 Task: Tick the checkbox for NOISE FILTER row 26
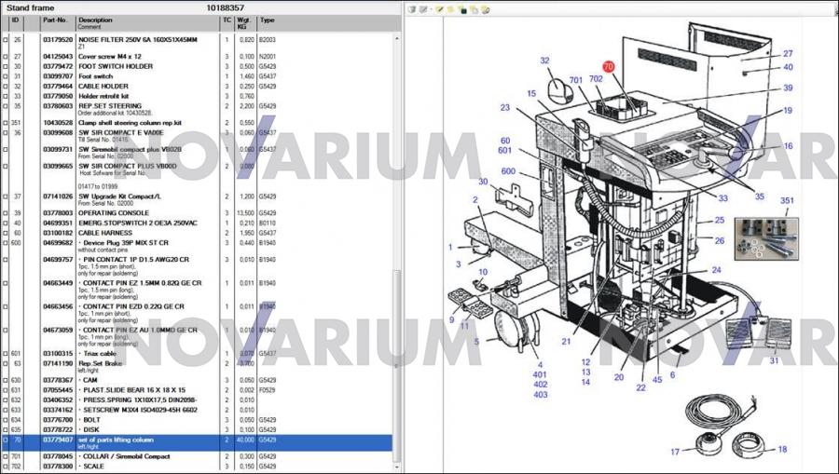click(5, 39)
